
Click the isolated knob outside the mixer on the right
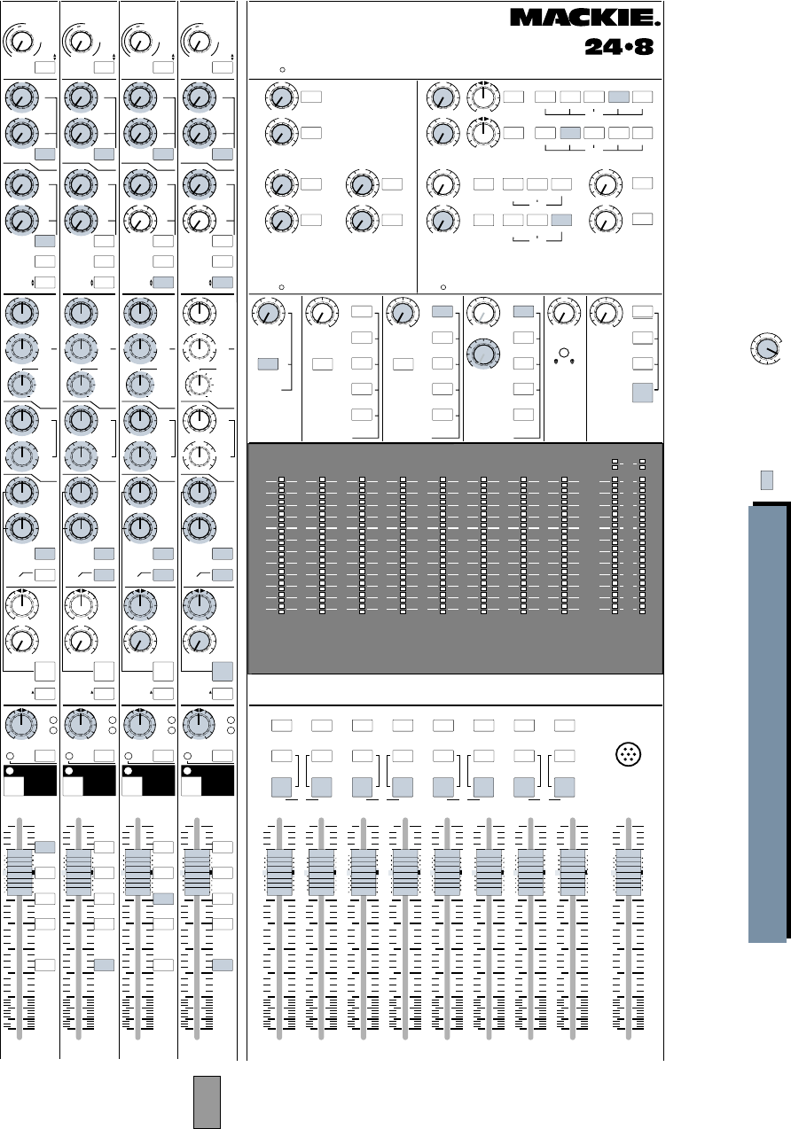point(765,348)
